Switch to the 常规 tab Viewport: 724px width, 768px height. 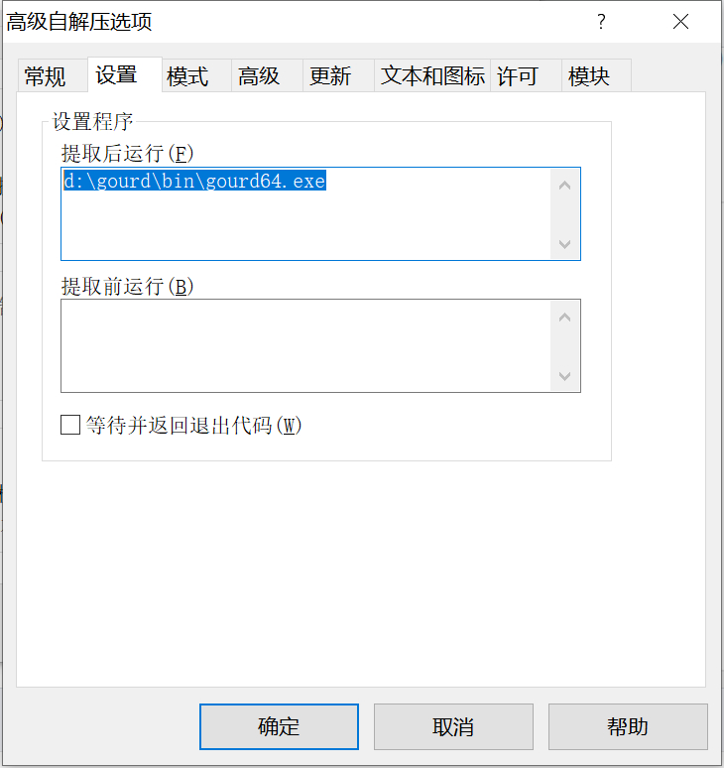46,76
